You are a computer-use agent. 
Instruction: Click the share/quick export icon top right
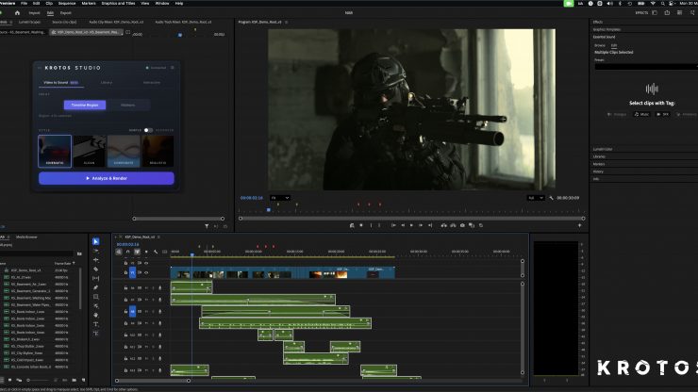coord(667,13)
